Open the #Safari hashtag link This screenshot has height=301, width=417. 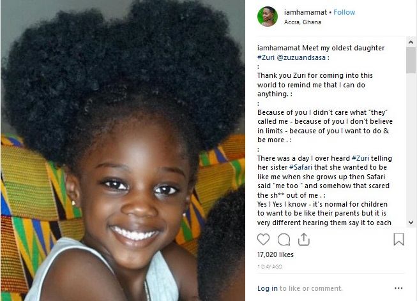(x=301, y=167)
